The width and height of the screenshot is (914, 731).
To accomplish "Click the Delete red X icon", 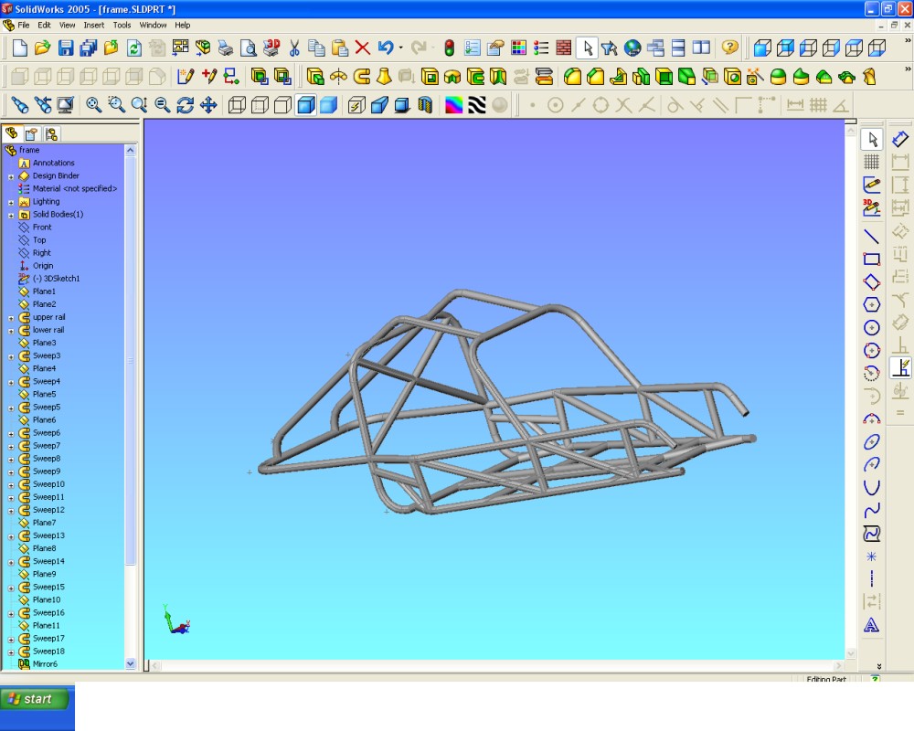I will 362,48.
